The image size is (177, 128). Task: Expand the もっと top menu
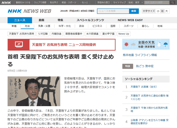tap(84, 3)
